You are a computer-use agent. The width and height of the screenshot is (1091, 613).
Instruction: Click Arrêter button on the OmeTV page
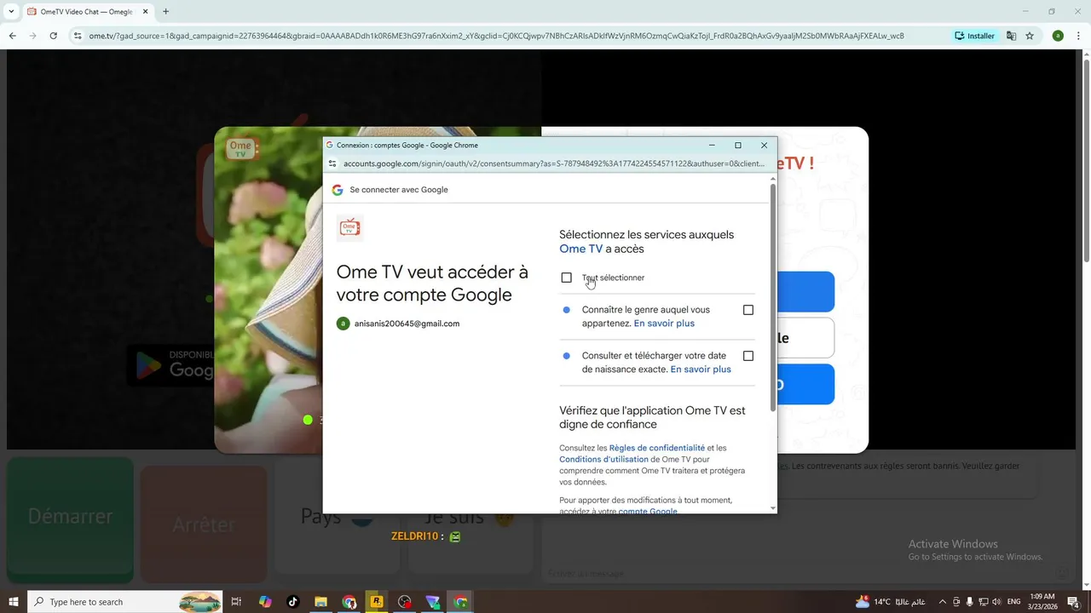pyautogui.click(x=203, y=524)
